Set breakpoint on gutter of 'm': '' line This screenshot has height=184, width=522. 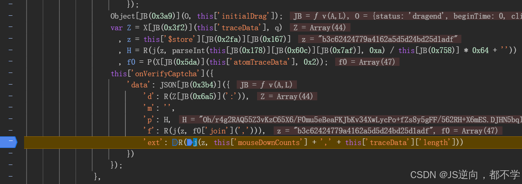point(10,108)
